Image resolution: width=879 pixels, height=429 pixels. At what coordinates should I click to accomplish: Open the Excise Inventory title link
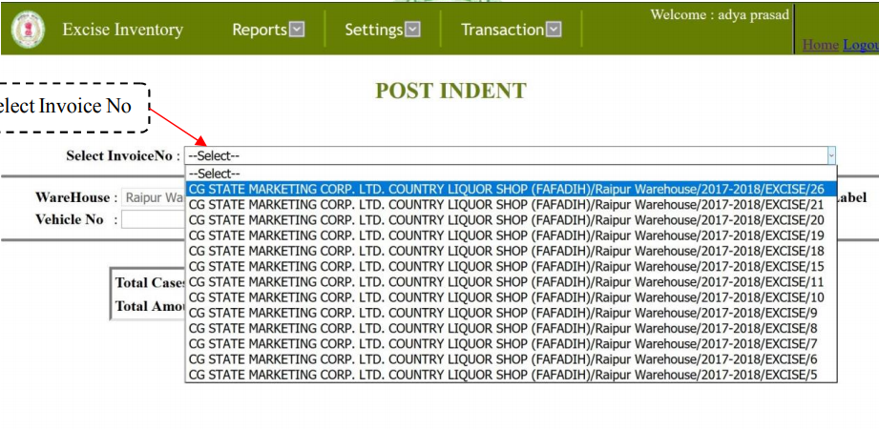click(123, 30)
